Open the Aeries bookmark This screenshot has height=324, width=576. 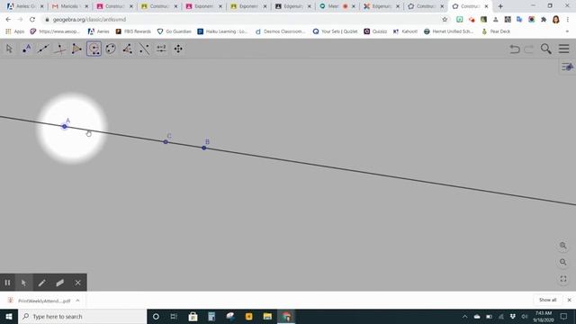coord(98,31)
